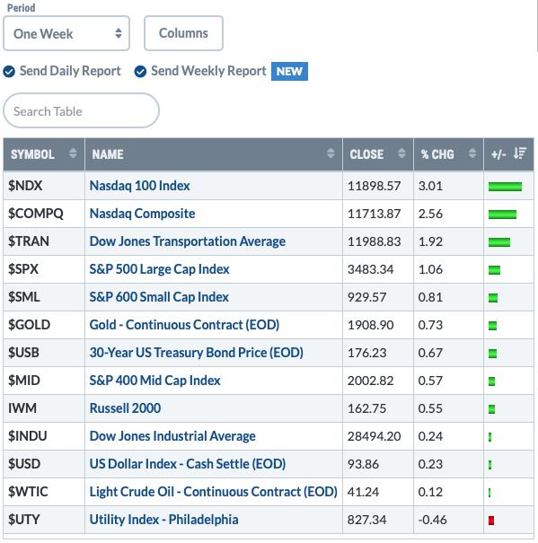Viewport: 538px width, 543px height.
Task: Open Nasdaq 100 Index link
Action: click(x=140, y=186)
